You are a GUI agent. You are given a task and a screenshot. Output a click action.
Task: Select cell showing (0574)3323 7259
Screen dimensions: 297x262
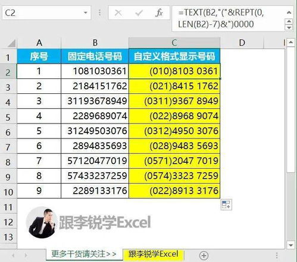pyautogui.click(x=174, y=176)
